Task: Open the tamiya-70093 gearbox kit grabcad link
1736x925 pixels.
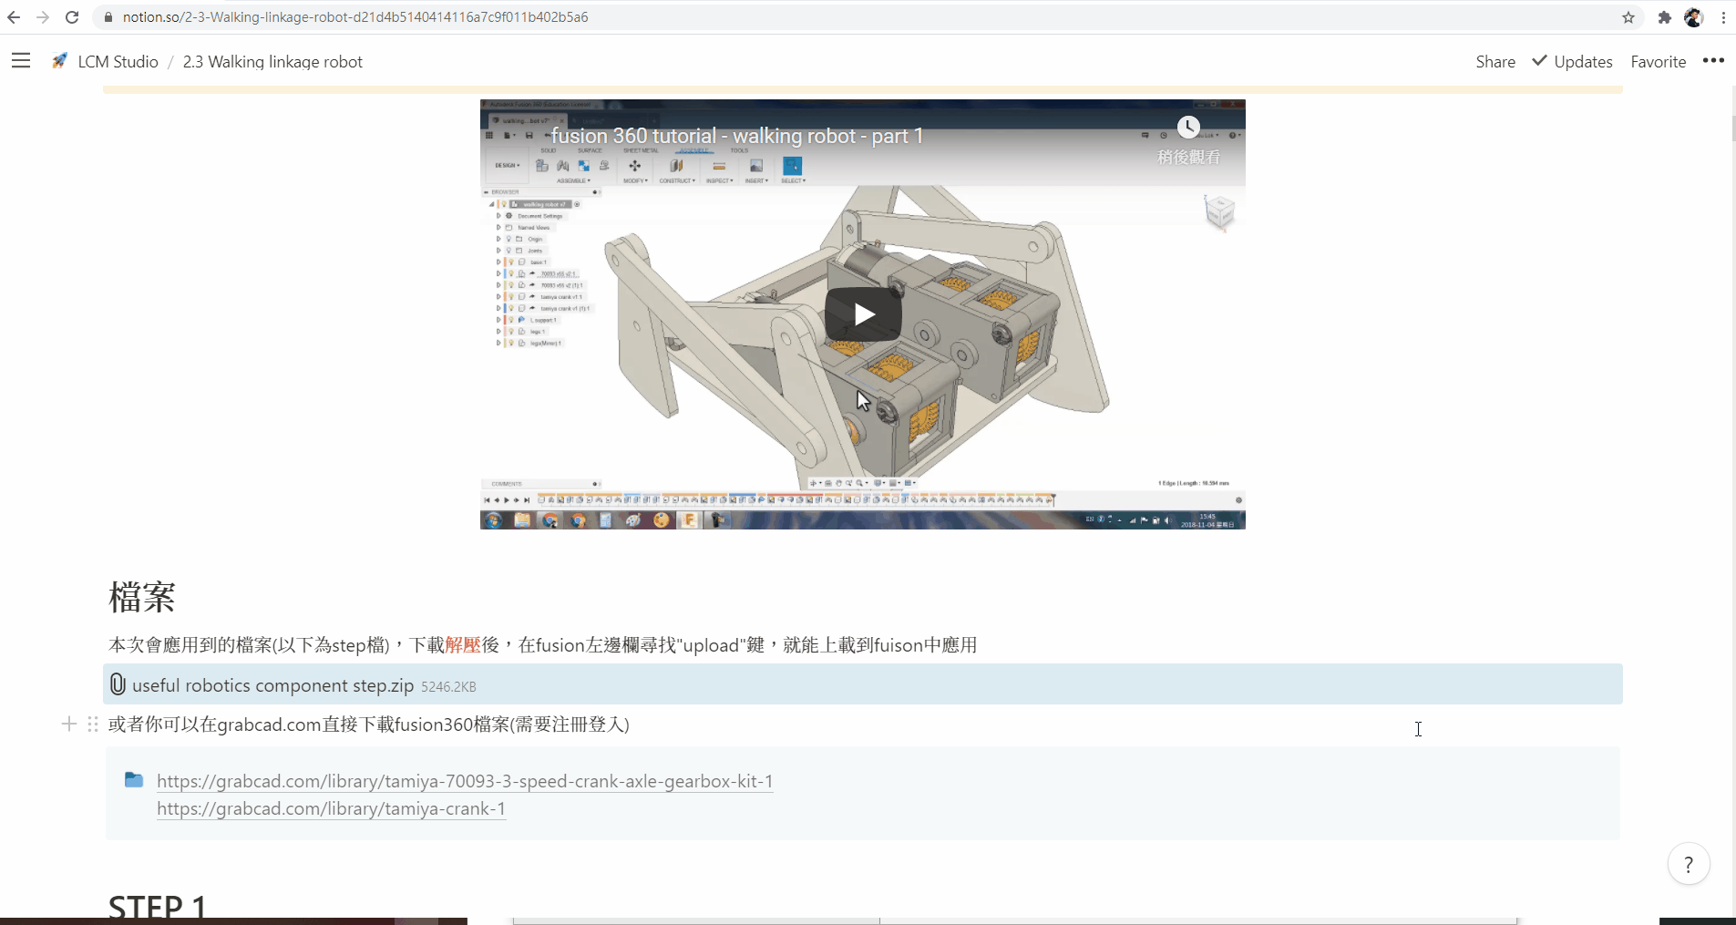Action: [x=465, y=781]
